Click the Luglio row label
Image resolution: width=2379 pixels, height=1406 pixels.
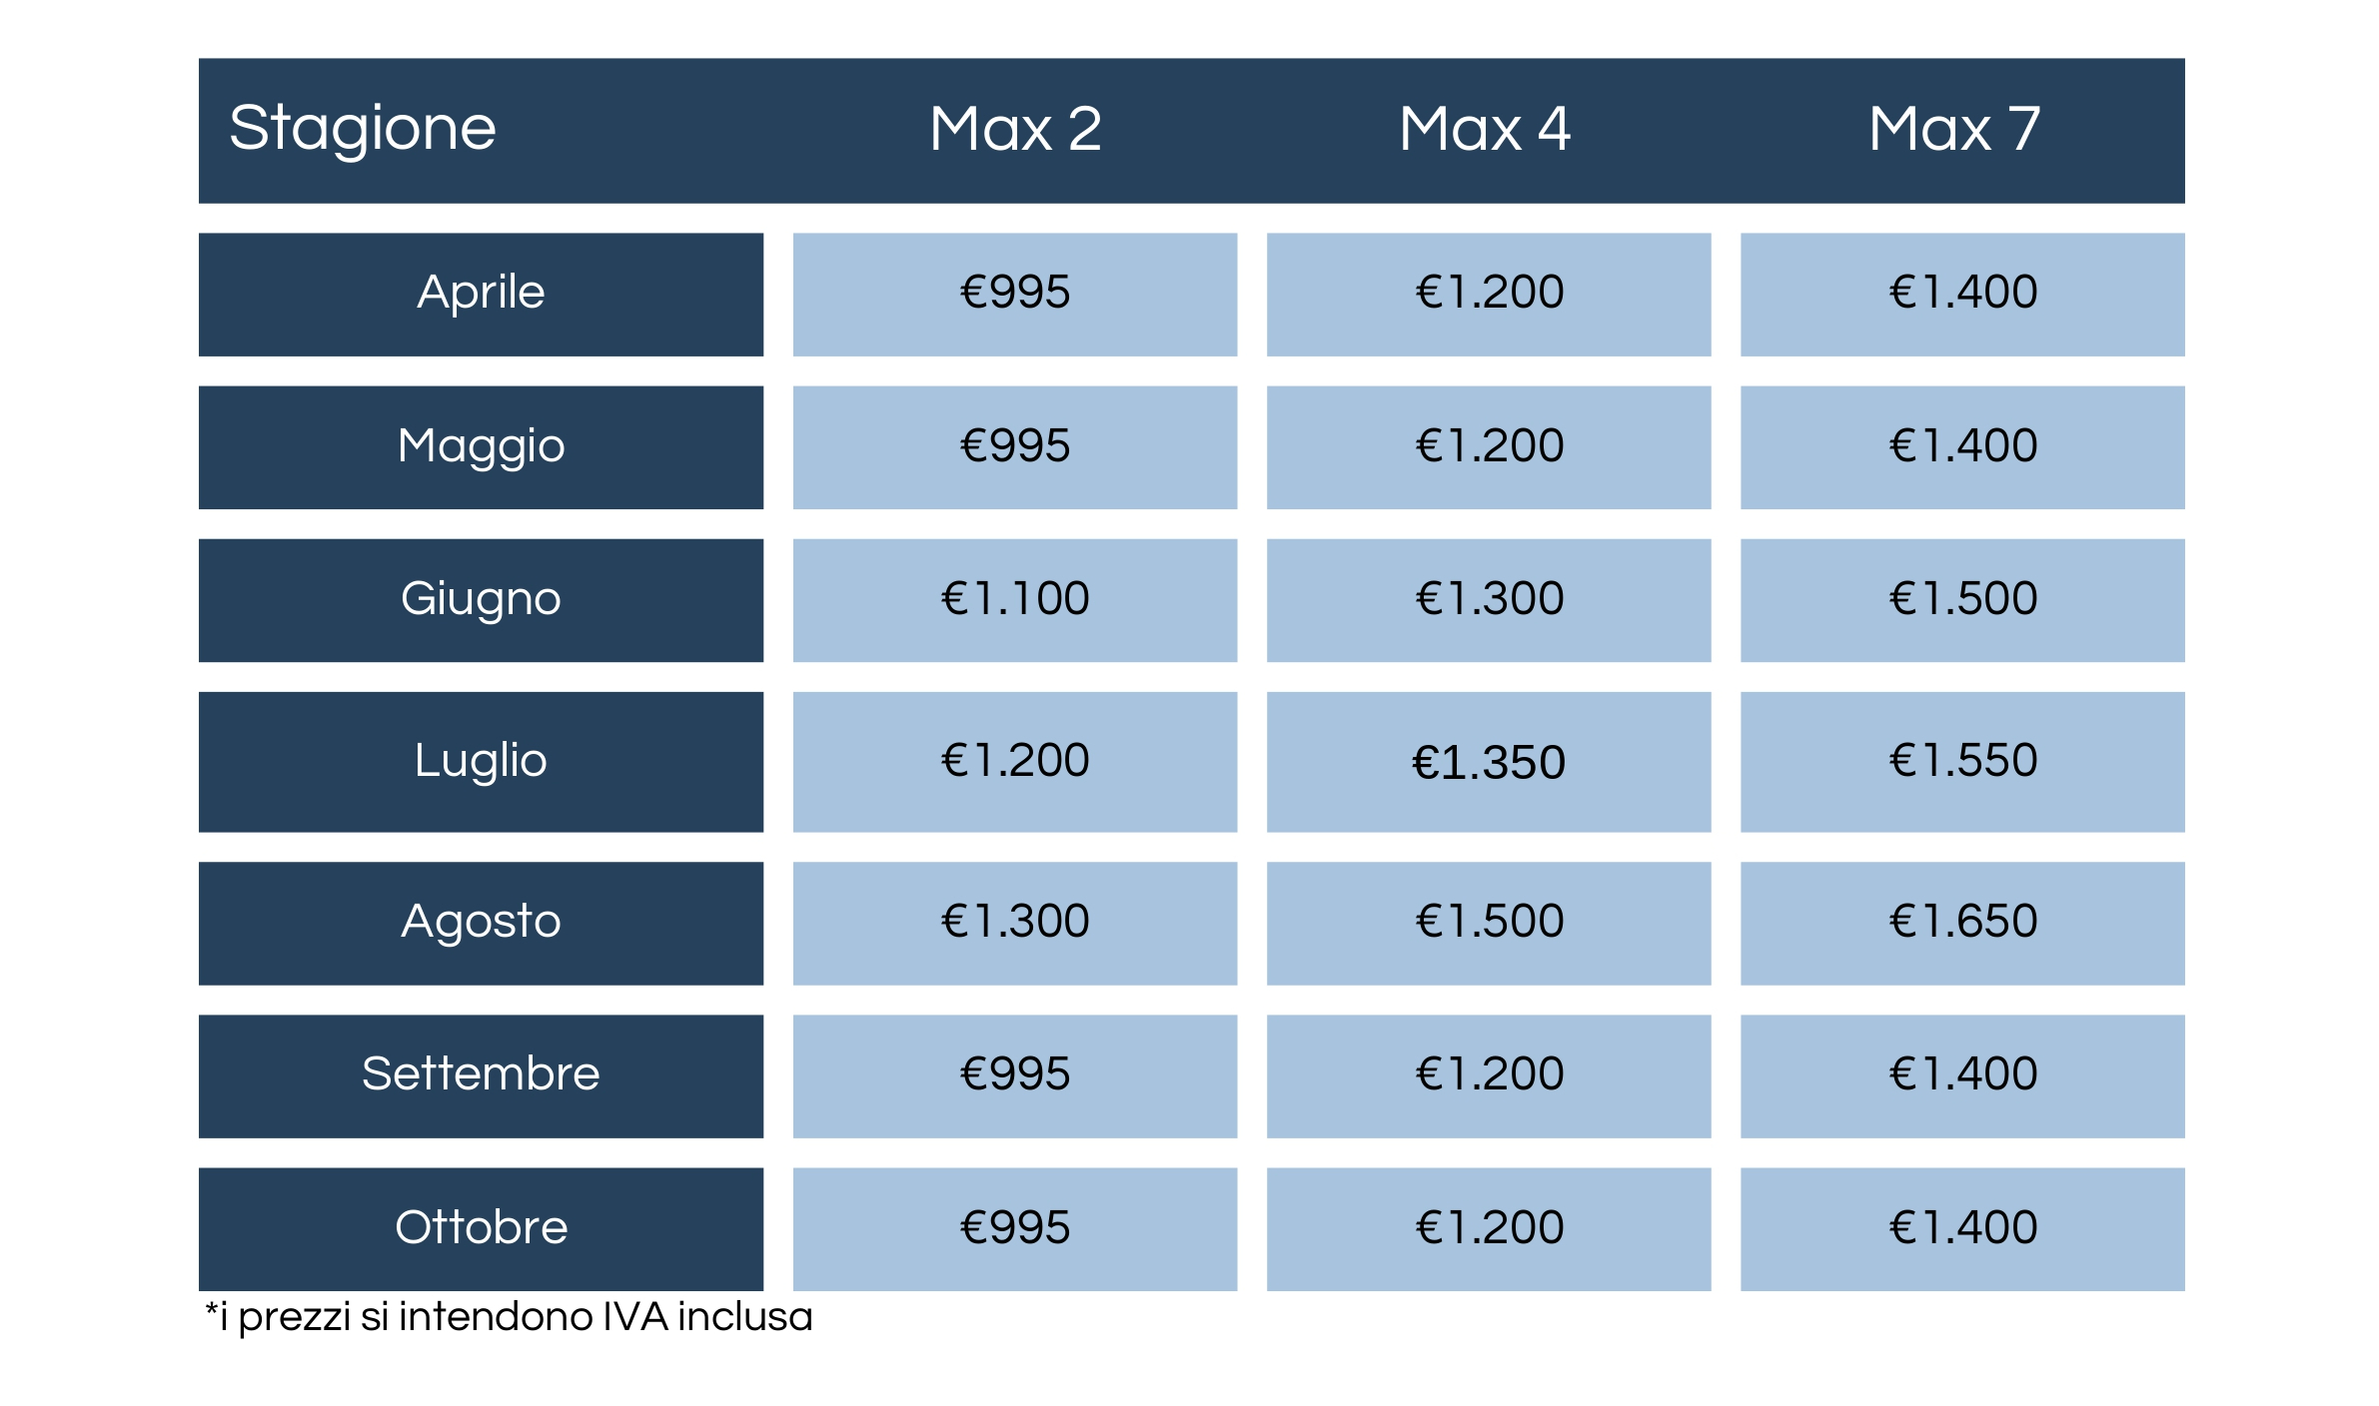click(481, 762)
